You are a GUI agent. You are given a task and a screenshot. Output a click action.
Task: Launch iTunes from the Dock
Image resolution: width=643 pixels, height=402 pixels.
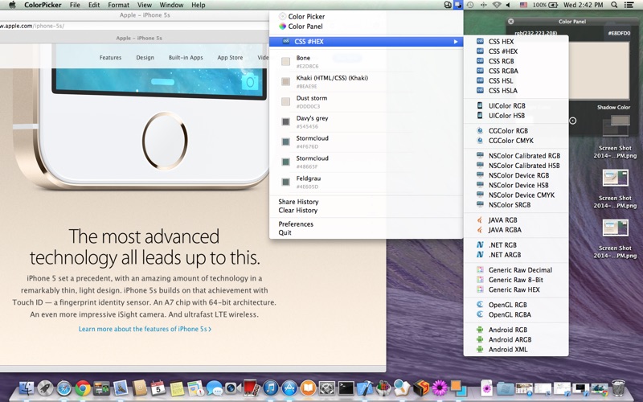coord(270,388)
